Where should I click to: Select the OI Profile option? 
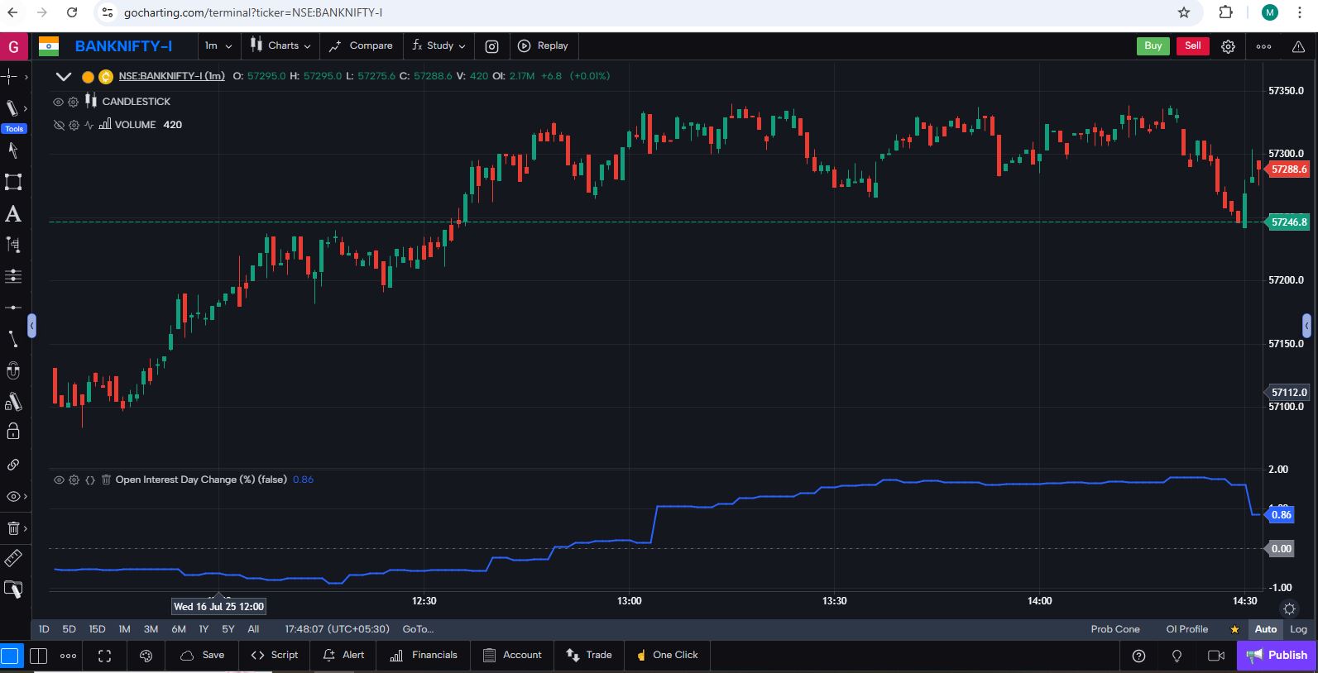click(x=1186, y=629)
